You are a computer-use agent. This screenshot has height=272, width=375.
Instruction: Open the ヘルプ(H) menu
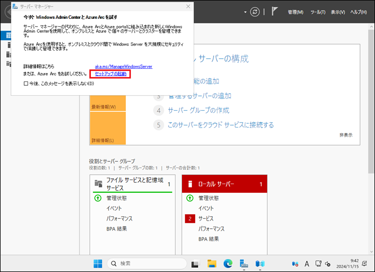(358, 12)
